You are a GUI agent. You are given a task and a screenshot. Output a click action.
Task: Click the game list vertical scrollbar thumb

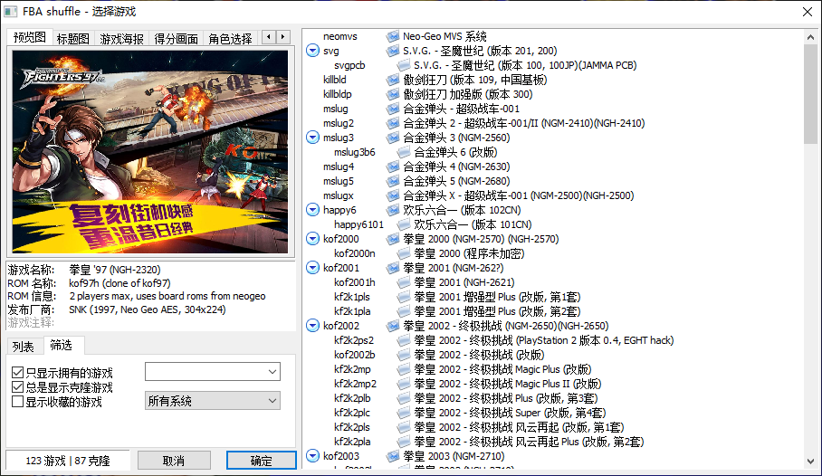[809, 90]
